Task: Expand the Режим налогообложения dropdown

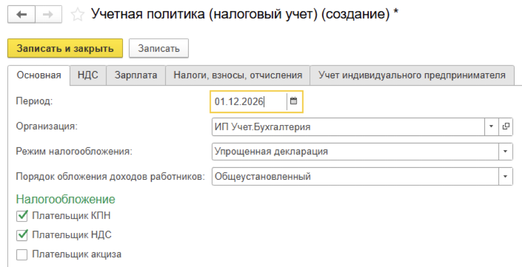Action: coord(505,151)
